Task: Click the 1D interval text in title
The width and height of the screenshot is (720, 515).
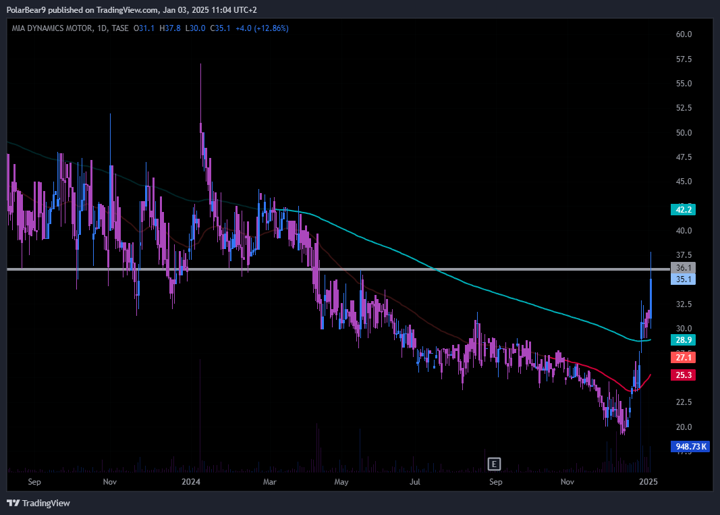Action: (101, 28)
